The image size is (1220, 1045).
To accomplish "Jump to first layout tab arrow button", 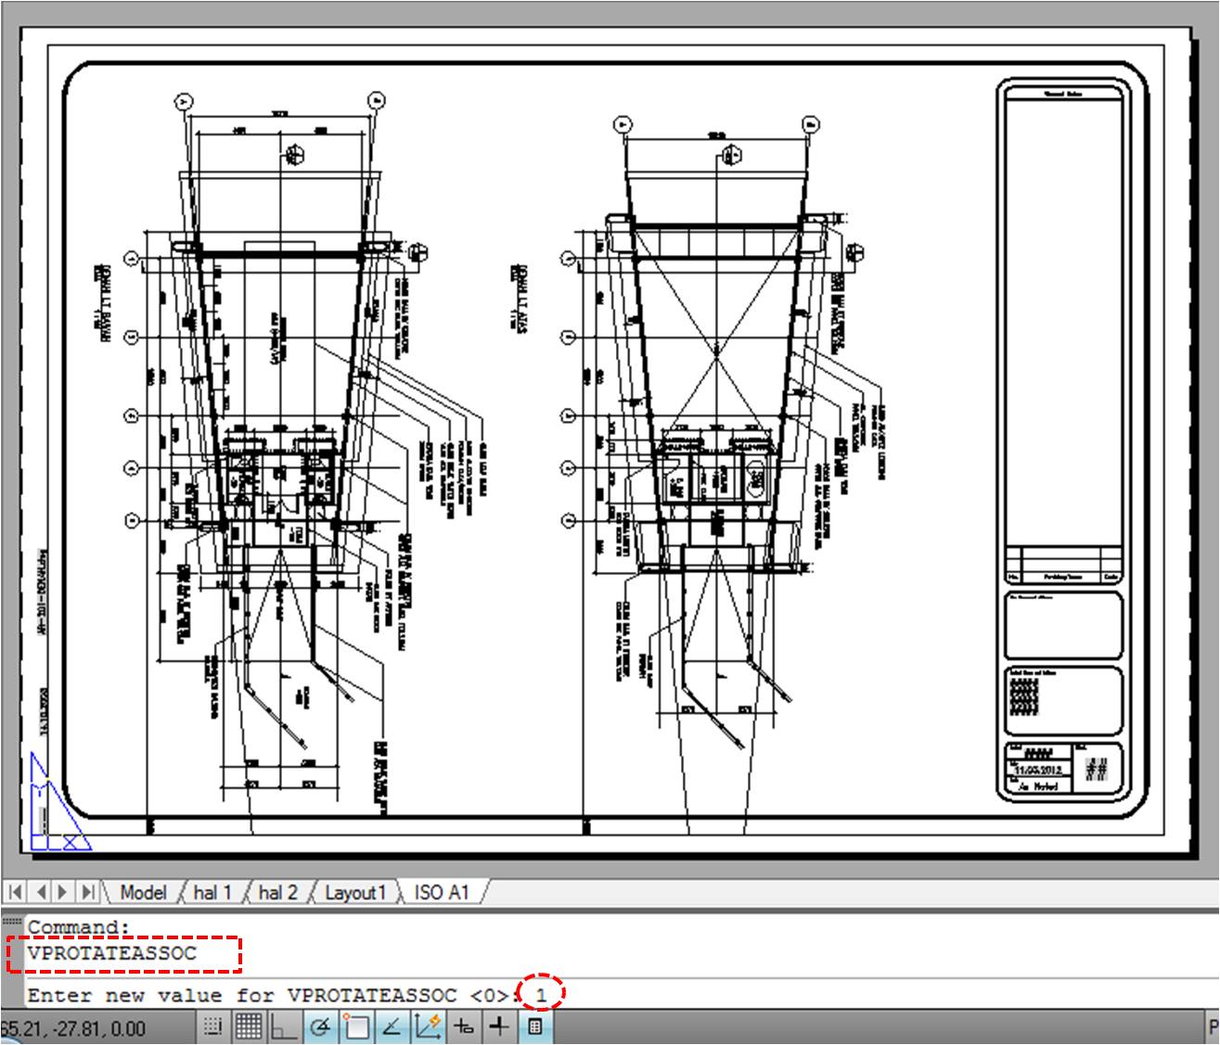I will (13, 893).
